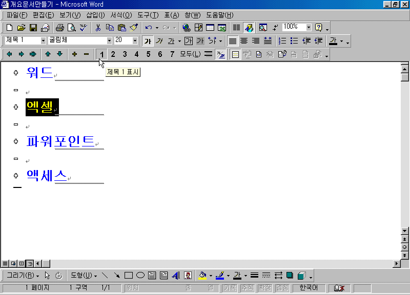The width and height of the screenshot is (410, 295).
Task: Undo the last action
Action: (149, 28)
